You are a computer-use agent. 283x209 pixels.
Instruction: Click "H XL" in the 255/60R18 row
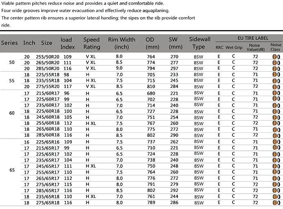point(91,123)
